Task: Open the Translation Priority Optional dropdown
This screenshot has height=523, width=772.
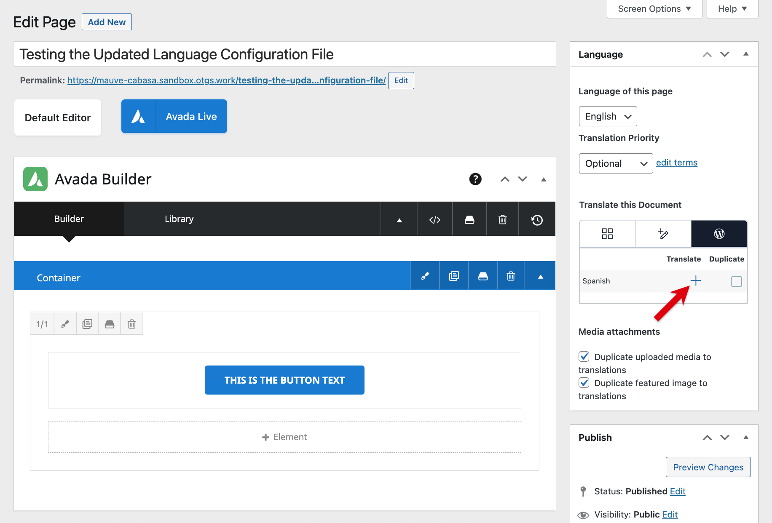Action: [615, 164]
